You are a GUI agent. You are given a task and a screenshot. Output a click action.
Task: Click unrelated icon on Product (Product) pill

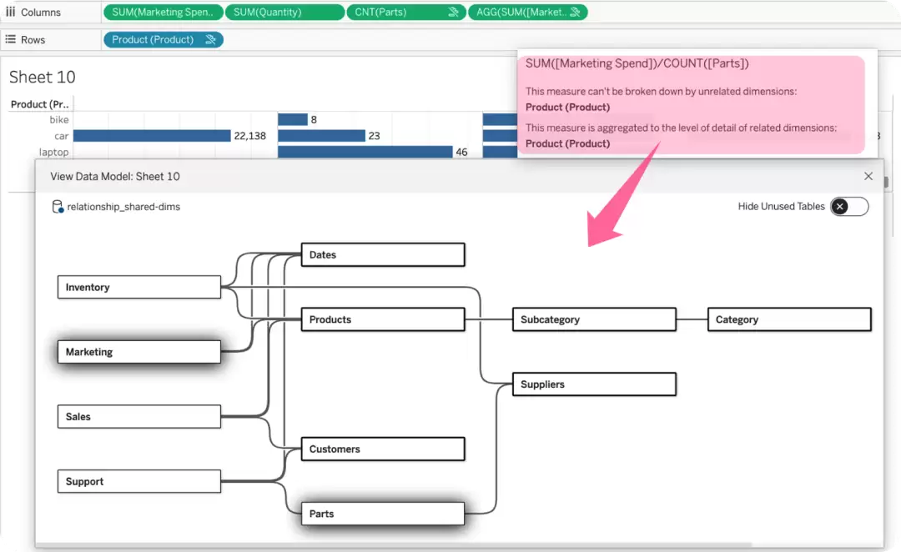pos(210,40)
